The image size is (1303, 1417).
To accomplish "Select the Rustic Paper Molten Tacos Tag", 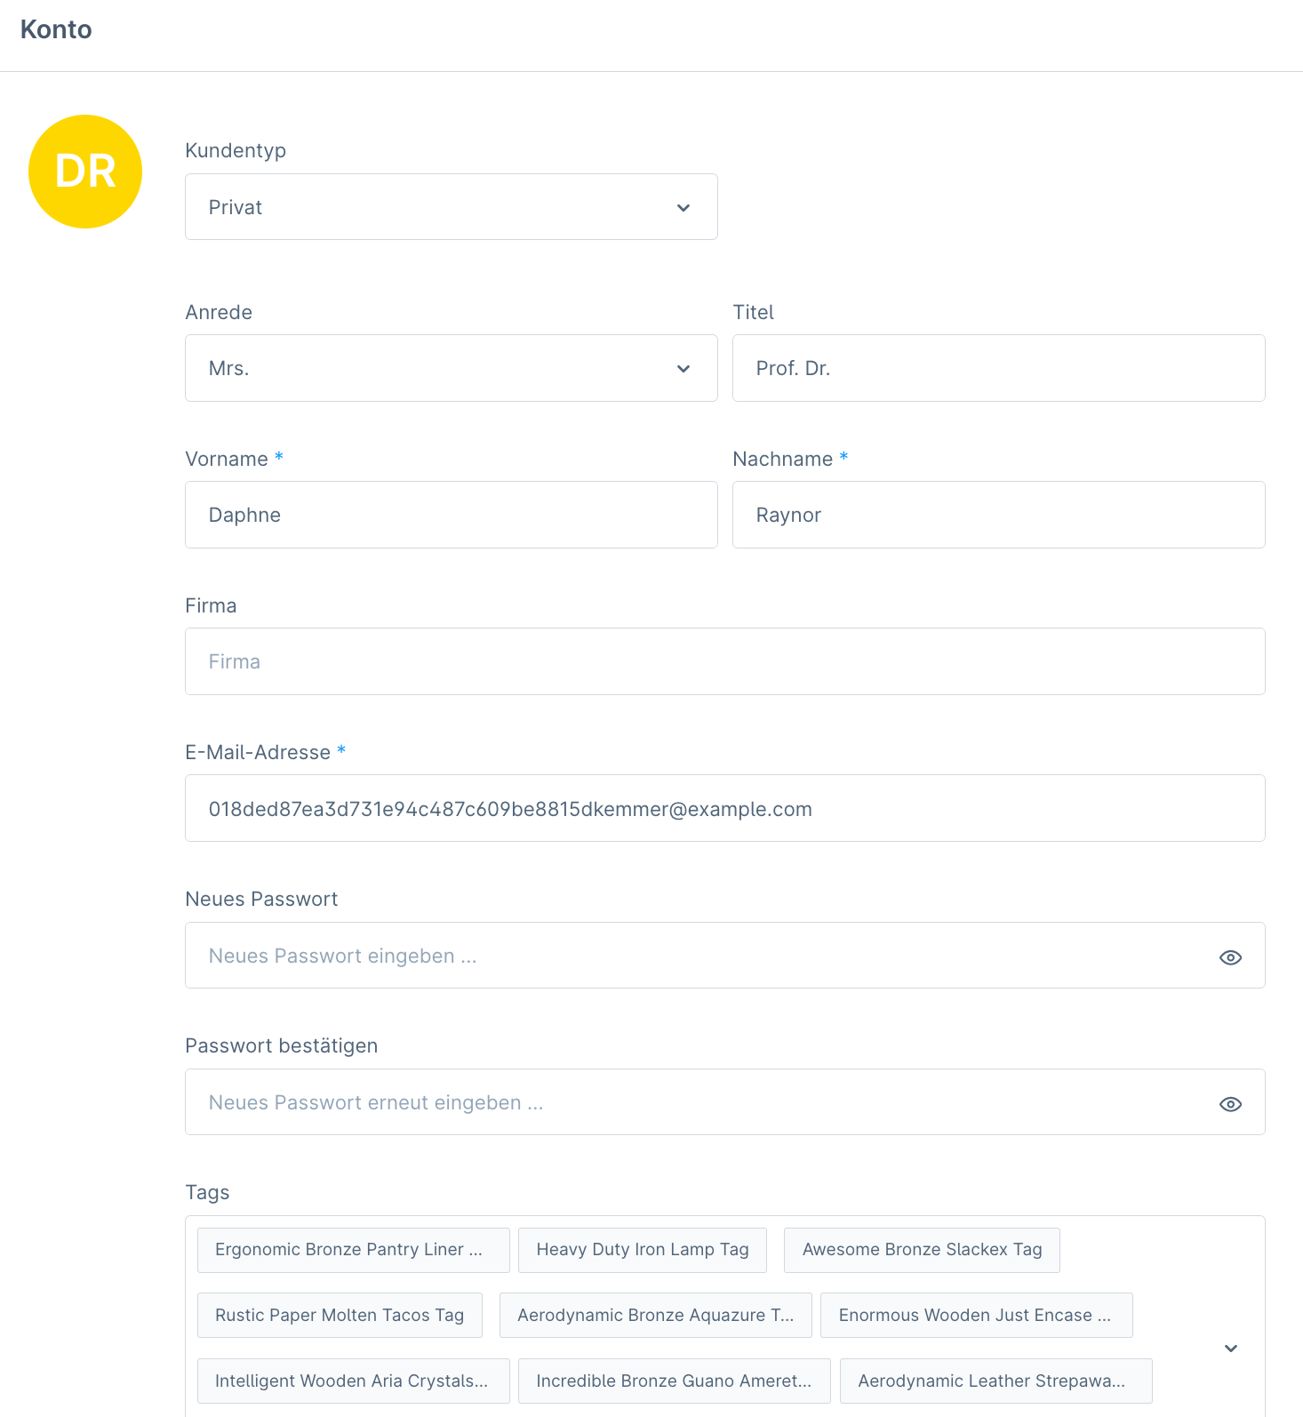I will 340,1315.
